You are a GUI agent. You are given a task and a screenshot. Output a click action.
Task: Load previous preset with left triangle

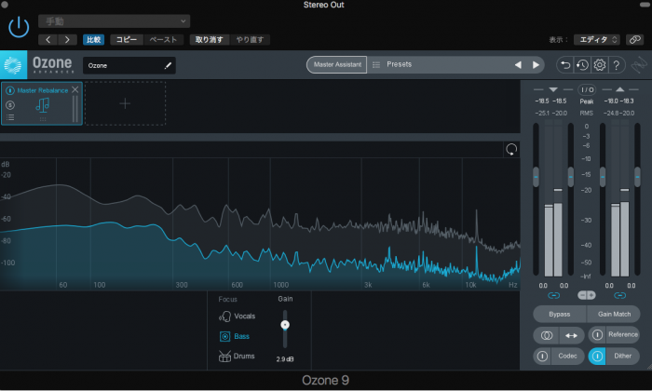[x=518, y=65]
